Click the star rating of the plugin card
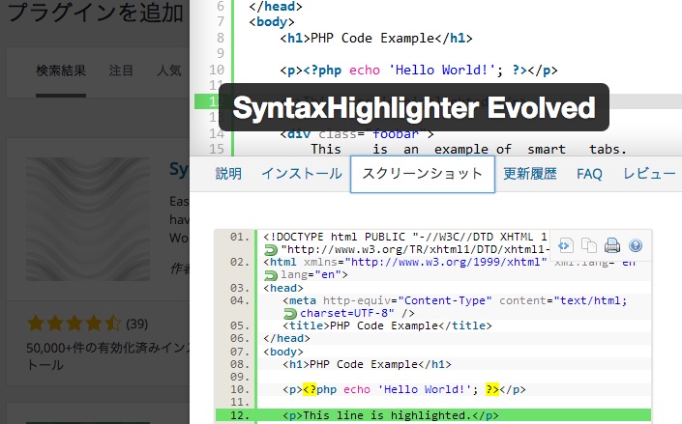The image size is (682, 424). 74,324
